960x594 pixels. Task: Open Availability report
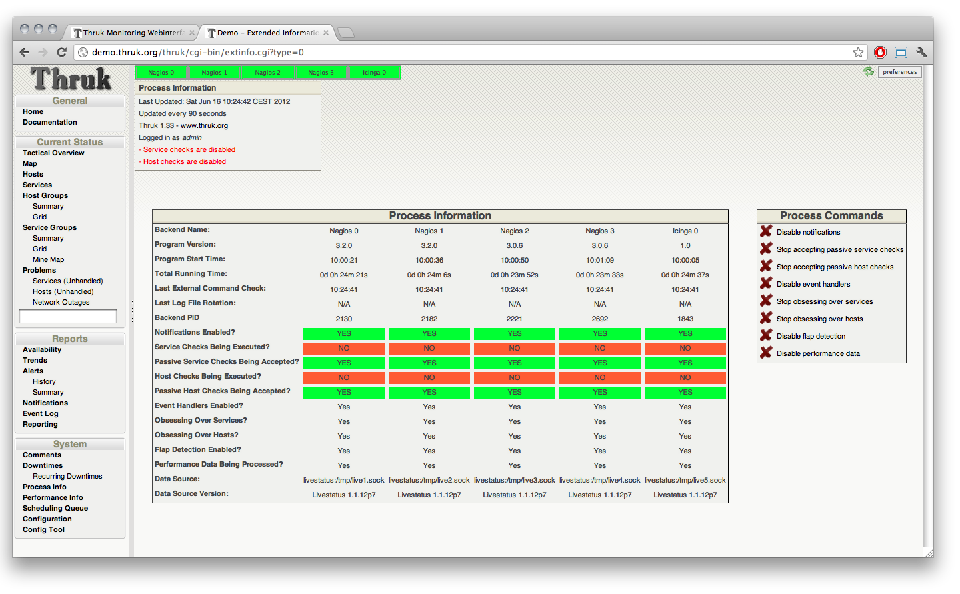tap(42, 349)
